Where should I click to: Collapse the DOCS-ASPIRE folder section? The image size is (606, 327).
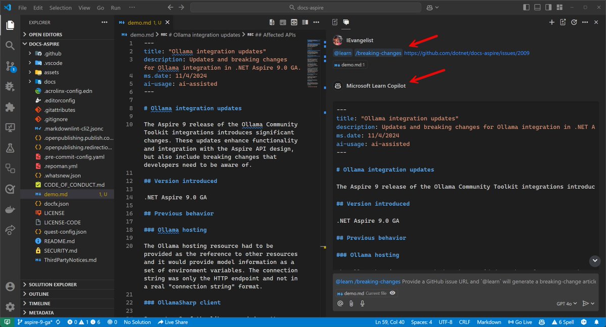click(67, 44)
